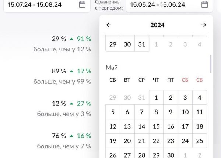Click the 15.07.24 - 15.08.24 date range field

pos(41,5)
